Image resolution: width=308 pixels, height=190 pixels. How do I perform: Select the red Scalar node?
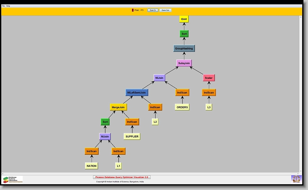[x=209, y=78]
